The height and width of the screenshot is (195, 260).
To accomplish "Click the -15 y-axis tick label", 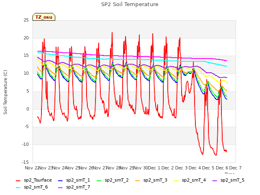I will pyautogui.click(x=25, y=162).
